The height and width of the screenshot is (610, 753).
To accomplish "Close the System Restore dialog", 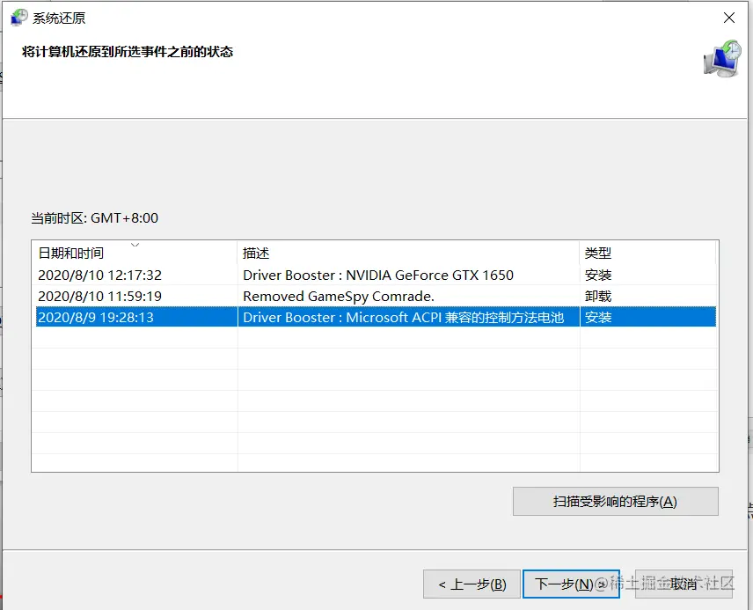I will coord(728,18).
